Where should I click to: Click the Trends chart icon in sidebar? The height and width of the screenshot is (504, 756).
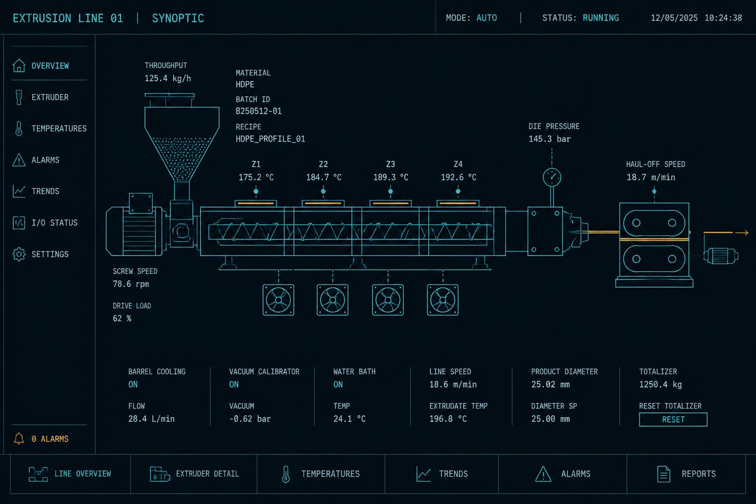coord(19,191)
